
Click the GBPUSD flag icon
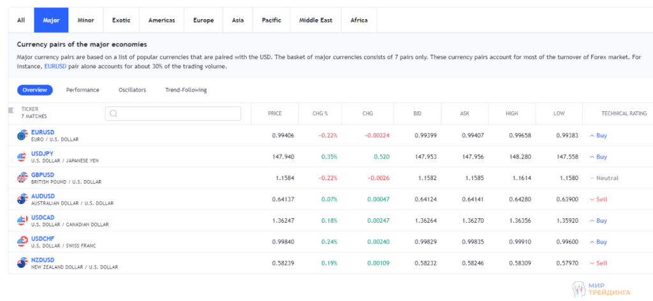(x=22, y=178)
